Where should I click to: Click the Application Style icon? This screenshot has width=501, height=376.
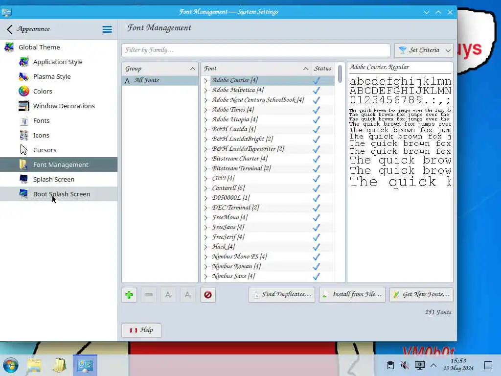pyautogui.click(x=23, y=62)
